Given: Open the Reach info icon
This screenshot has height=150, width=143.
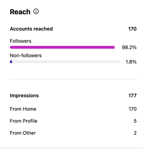Looking at the screenshot, I should click(36, 11).
